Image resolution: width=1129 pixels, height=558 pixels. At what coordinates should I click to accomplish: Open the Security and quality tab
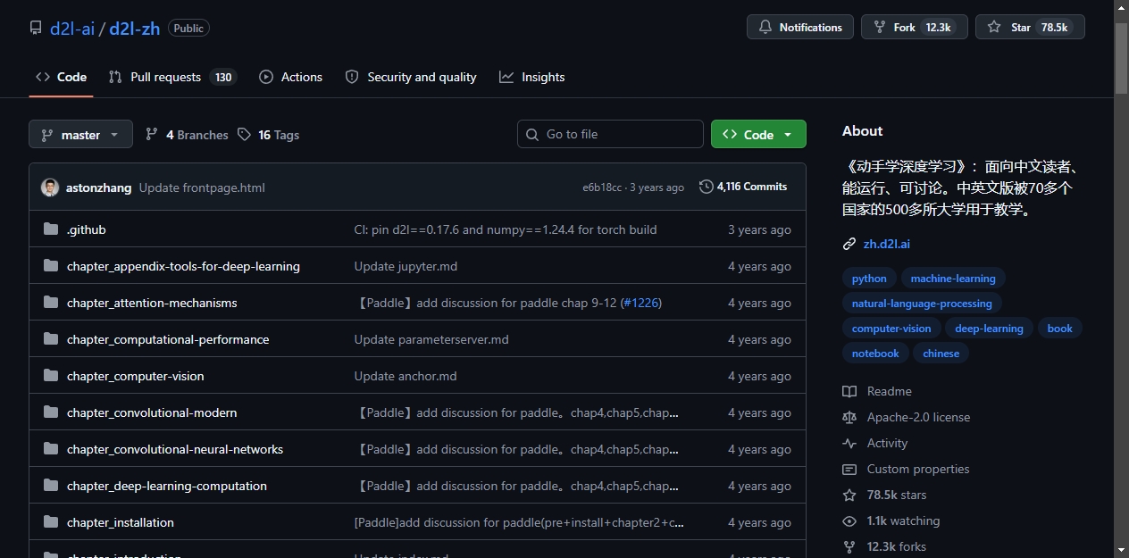click(411, 77)
